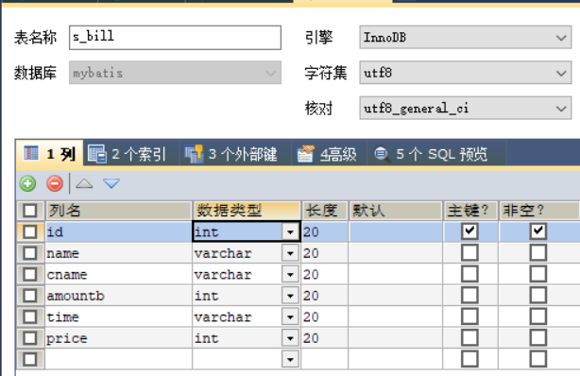The image size is (580, 376).
Task: Select the price row checkbox
Action: coord(29,338)
